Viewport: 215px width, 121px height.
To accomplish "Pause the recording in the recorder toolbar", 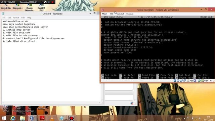I will pyautogui.click(x=49, y=2).
